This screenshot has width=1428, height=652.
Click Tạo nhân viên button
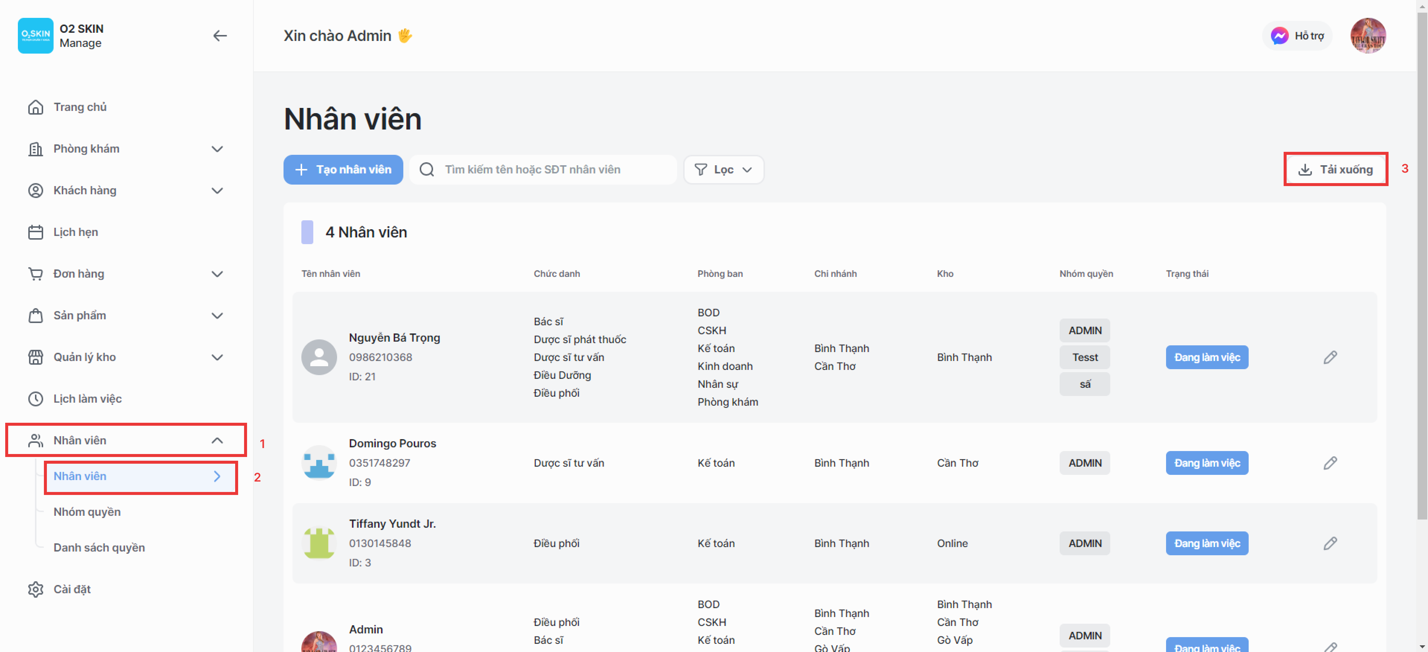click(x=343, y=170)
